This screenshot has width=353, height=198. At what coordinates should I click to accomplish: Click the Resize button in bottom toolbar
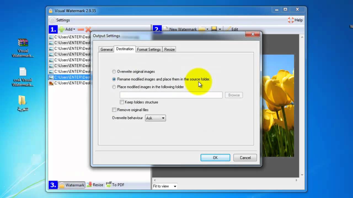(x=95, y=185)
